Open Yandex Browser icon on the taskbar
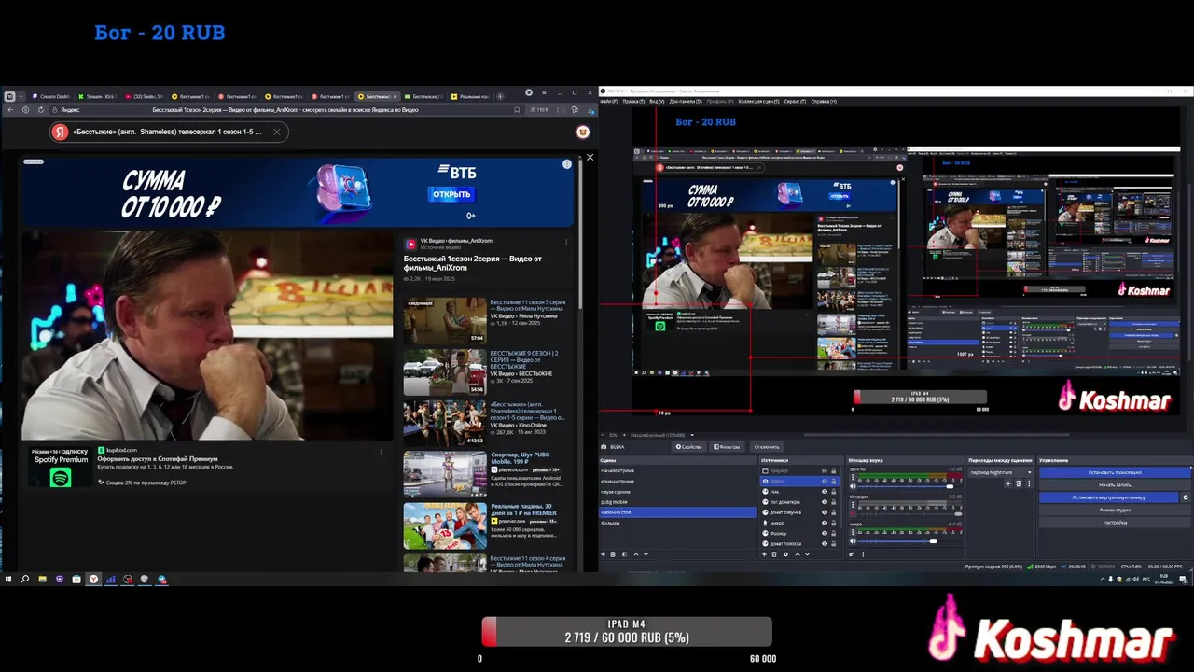Image resolution: width=1194 pixels, height=672 pixels. coord(93,579)
